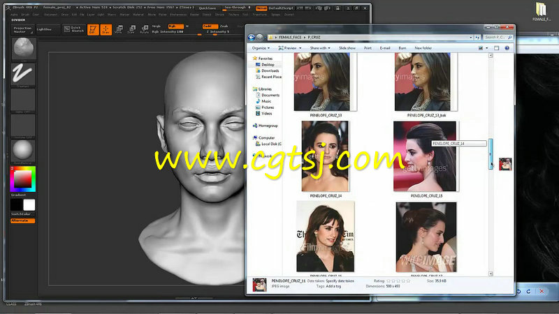Open the material sphere picker
559x314 pixels.
click(23, 151)
